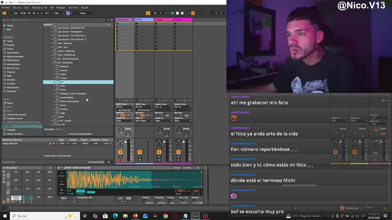Expand the Claps folder

click(55, 74)
